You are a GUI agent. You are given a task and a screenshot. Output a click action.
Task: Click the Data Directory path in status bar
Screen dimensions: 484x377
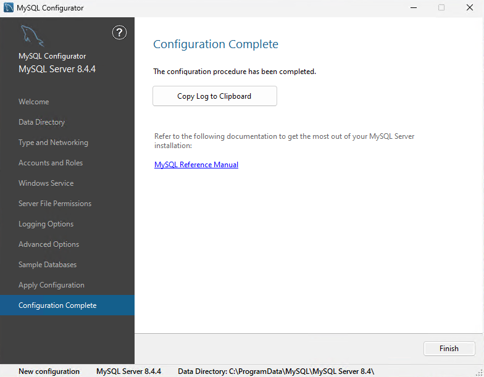click(276, 371)
